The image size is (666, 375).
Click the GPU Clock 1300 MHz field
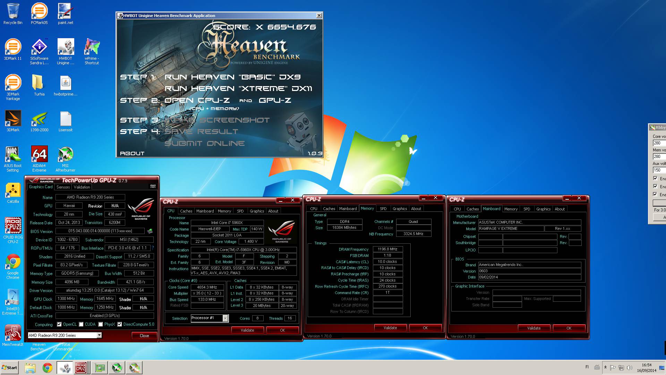[66, 299]
